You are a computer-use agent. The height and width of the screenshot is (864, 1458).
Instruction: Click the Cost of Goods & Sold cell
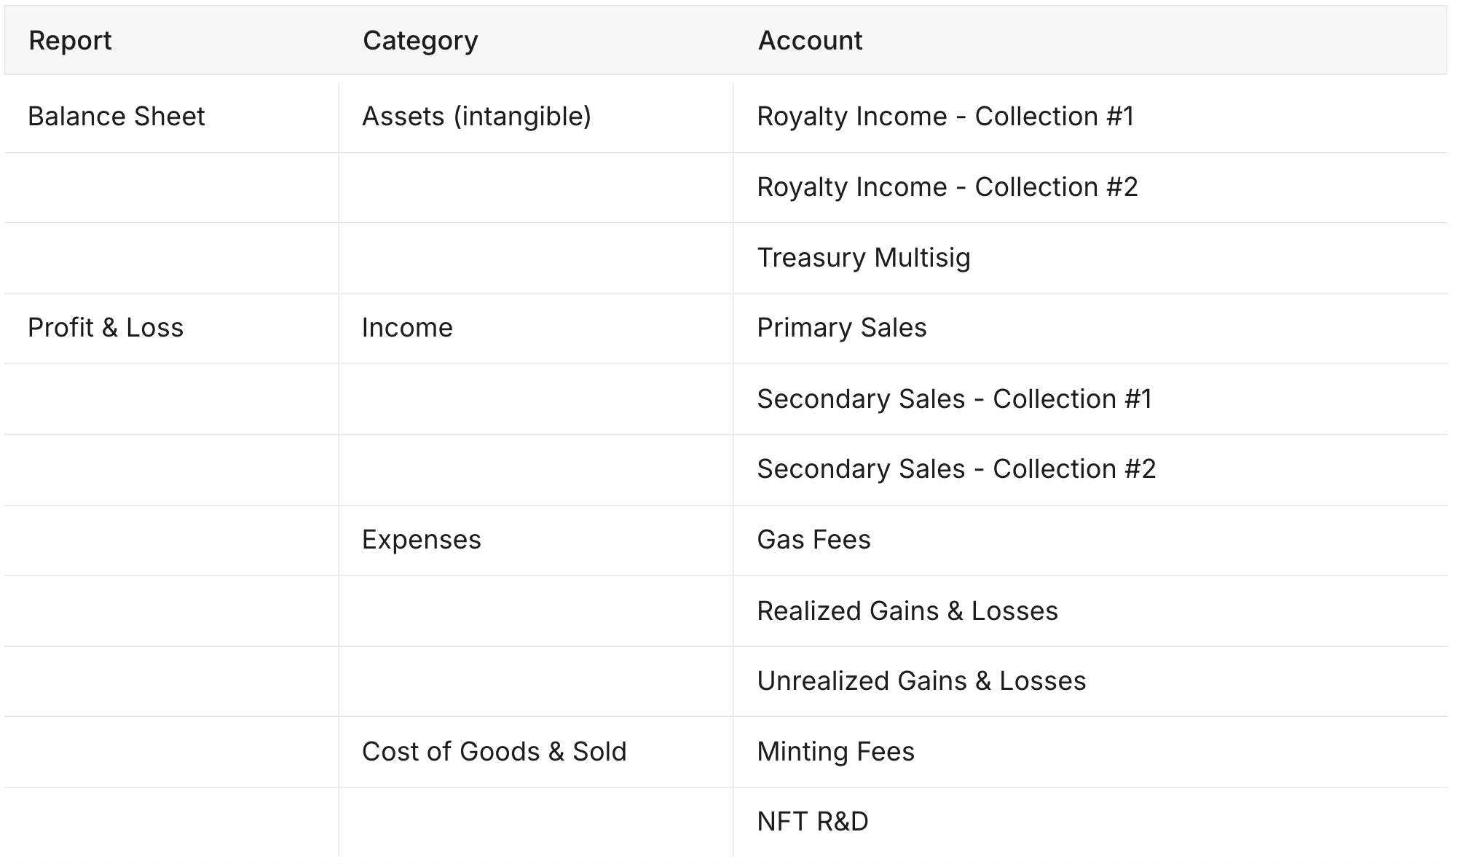coord(494,752)
